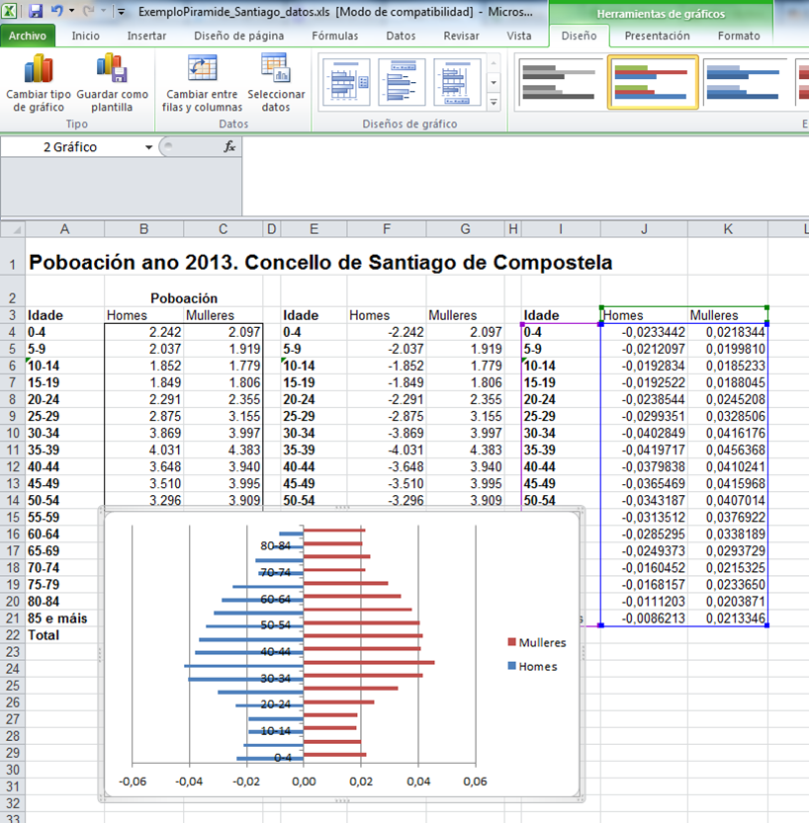Viewport: 809px width, 823px height.
Task: Open the Archivo tab
Action: 28,36
